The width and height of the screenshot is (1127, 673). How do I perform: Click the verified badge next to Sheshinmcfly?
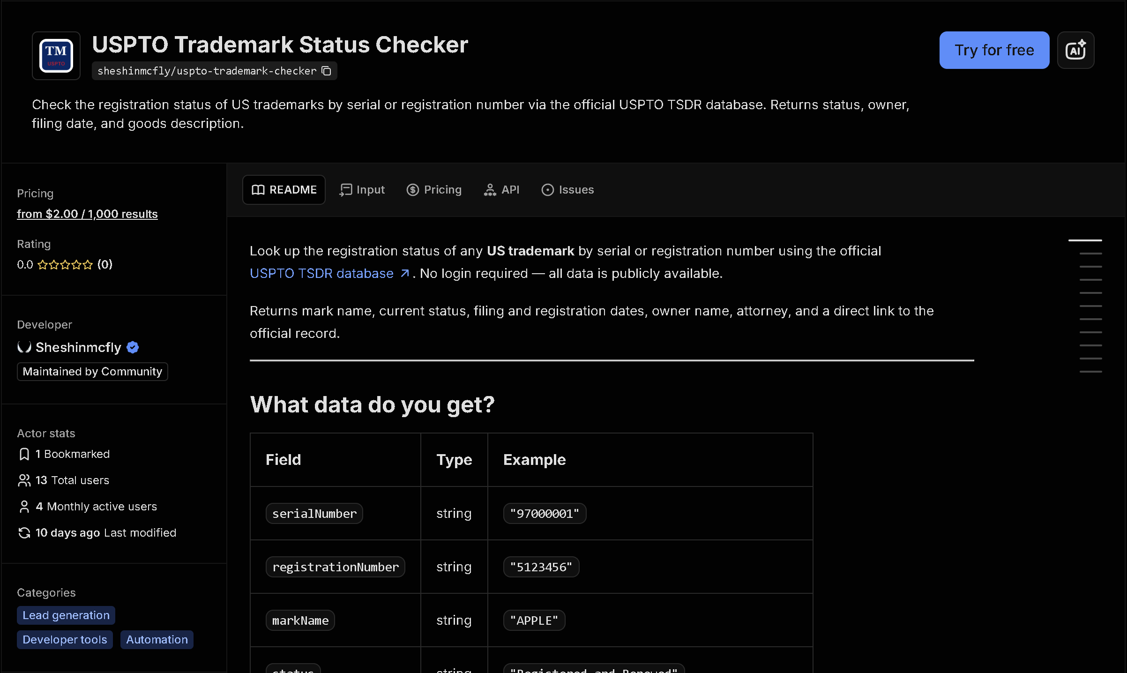click(133, 347)
